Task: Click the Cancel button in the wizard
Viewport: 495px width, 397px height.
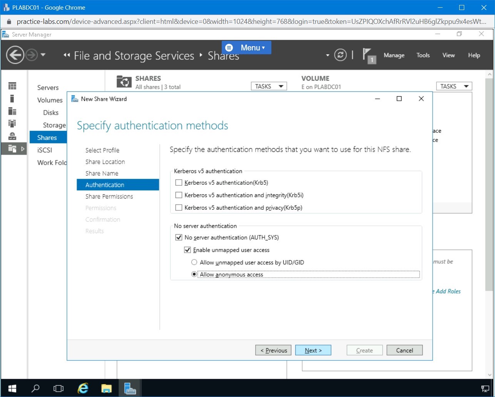Action: click(x=405, y=350)
